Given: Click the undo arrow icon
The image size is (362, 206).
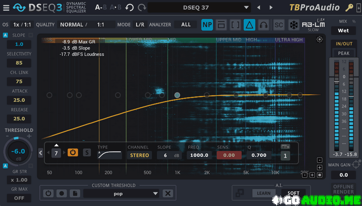Looking at the screenshot, I should [129, 8].
